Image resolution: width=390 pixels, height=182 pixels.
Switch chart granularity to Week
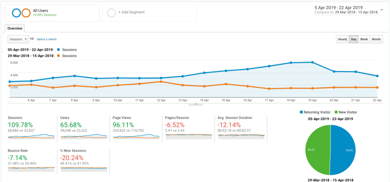(364, 39)
